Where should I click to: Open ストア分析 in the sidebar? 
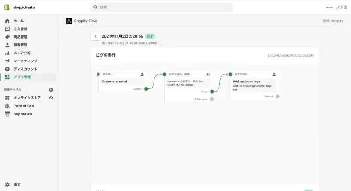click(22, 53)
